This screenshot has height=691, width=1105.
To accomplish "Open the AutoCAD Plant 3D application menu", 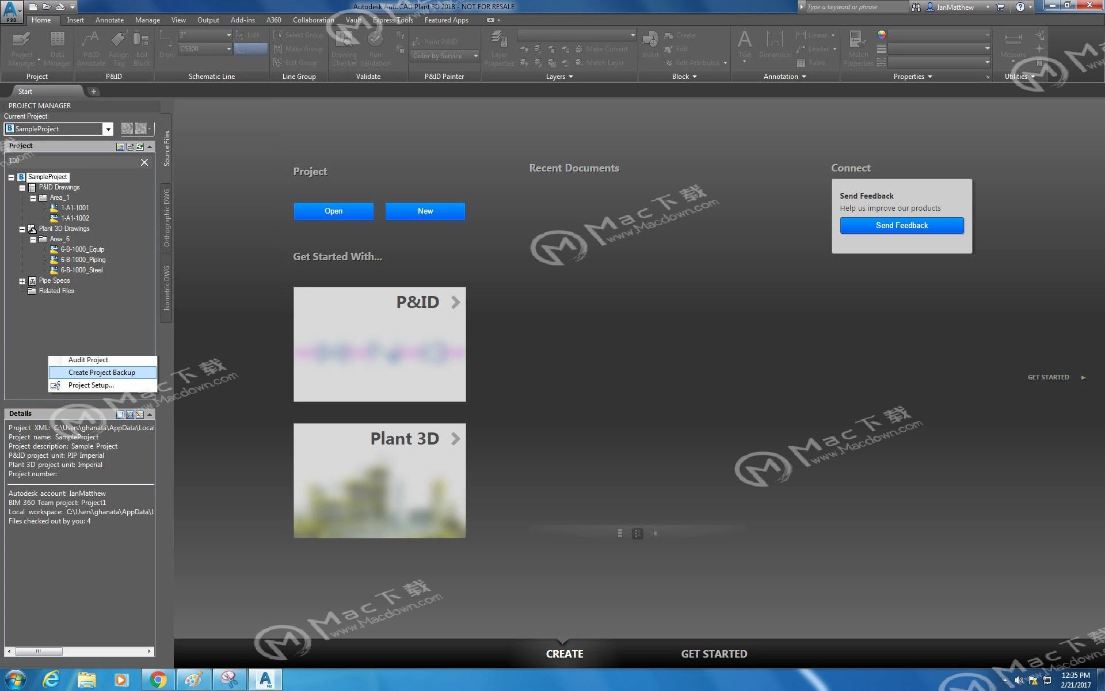I will click(x=12, y=12).
